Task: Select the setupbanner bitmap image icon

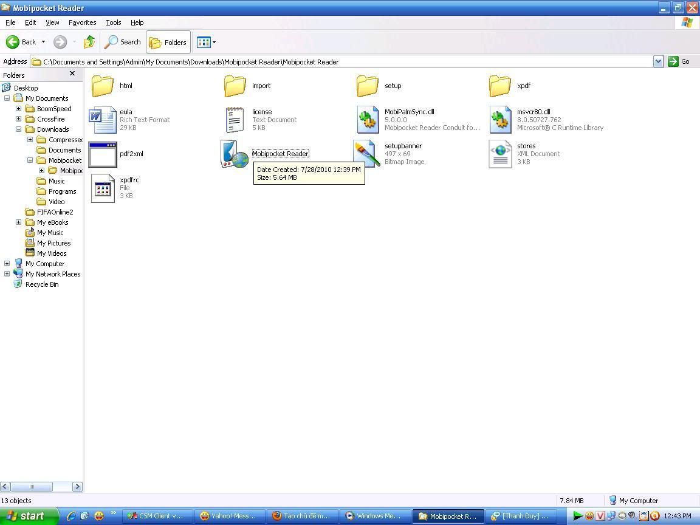Action: tap(367, 154)
